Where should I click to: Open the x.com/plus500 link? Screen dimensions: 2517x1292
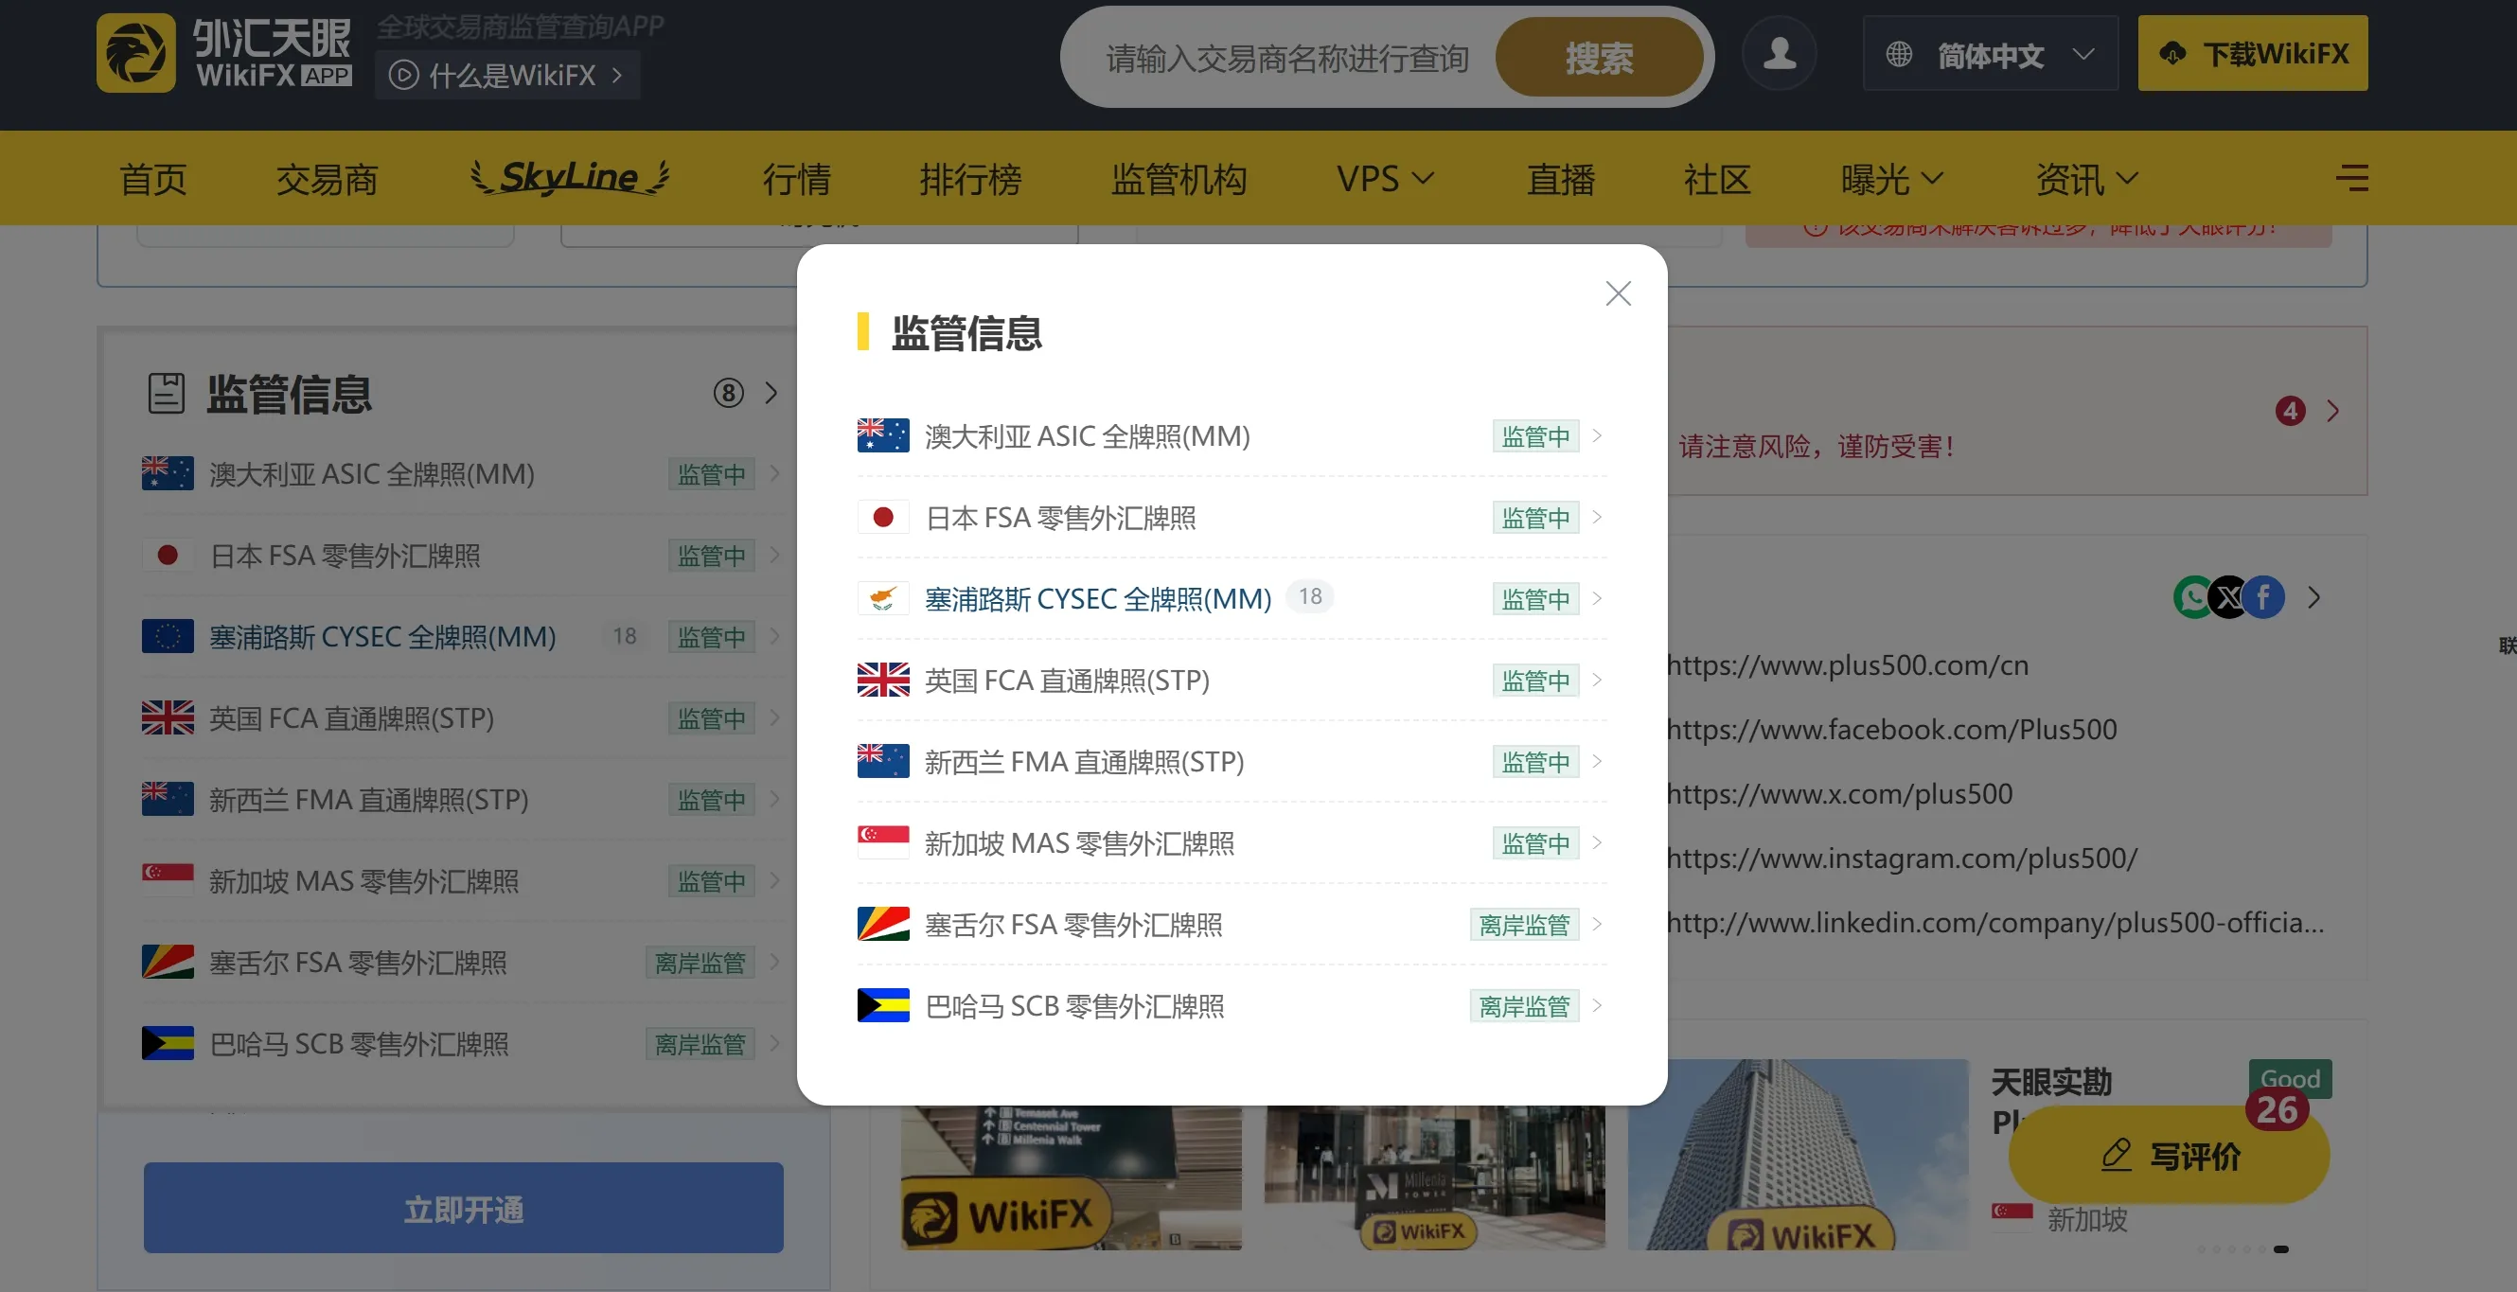coord(1840,793)
